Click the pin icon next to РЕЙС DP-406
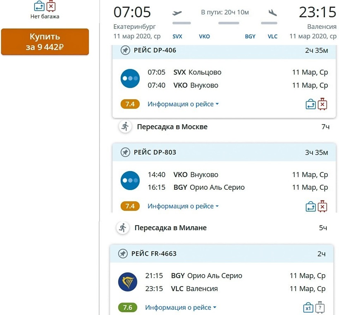The image size is (339, 315). coord(125,50)
